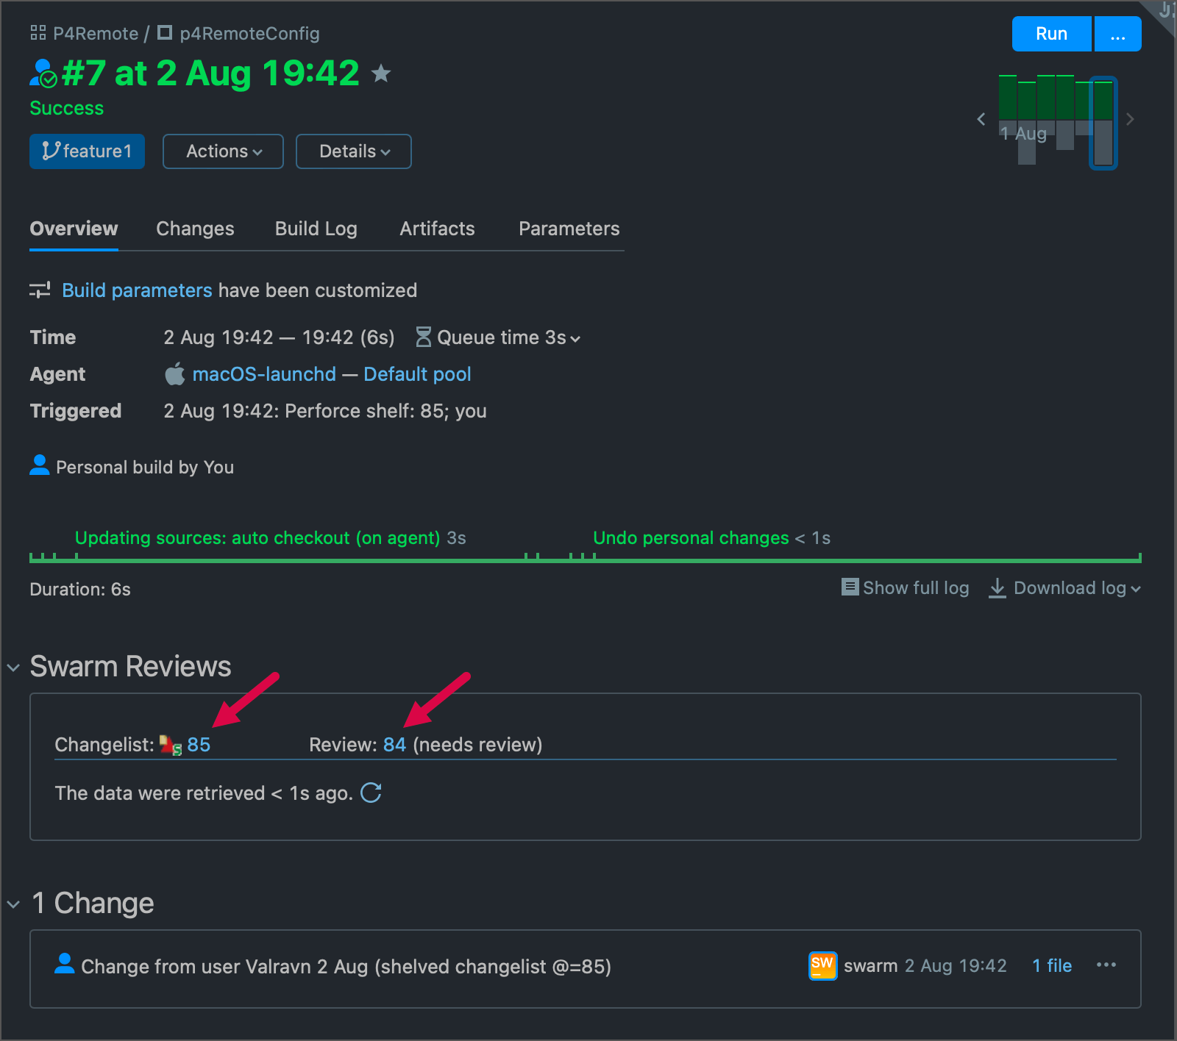The height and width of the screenshot is (1041, 1177).
Task: Open Run options with the ellipsis button
Action: (1117, 34)
